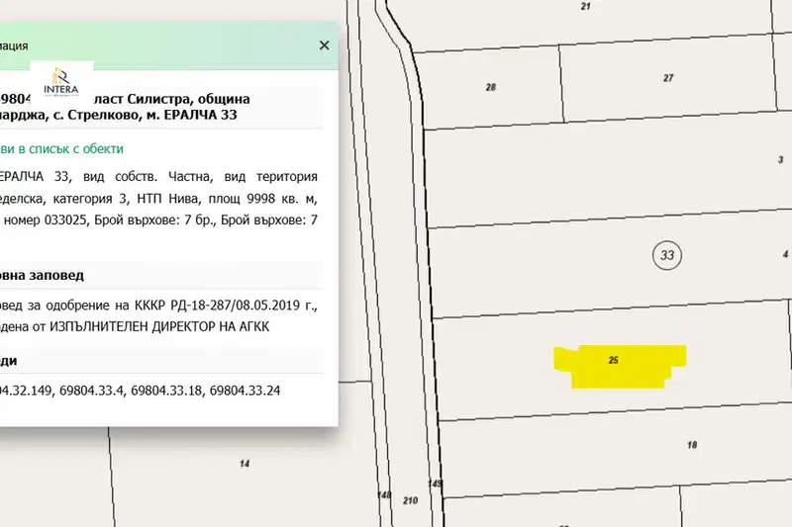Click the 'ЕРАЛЧА 33' heading text
The image size is (792, 527).
[201, 115]
